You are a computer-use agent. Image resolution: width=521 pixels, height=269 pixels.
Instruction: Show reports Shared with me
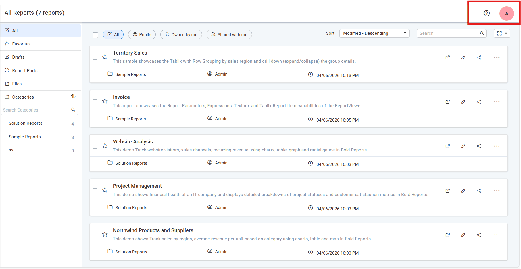pos(229,35)
